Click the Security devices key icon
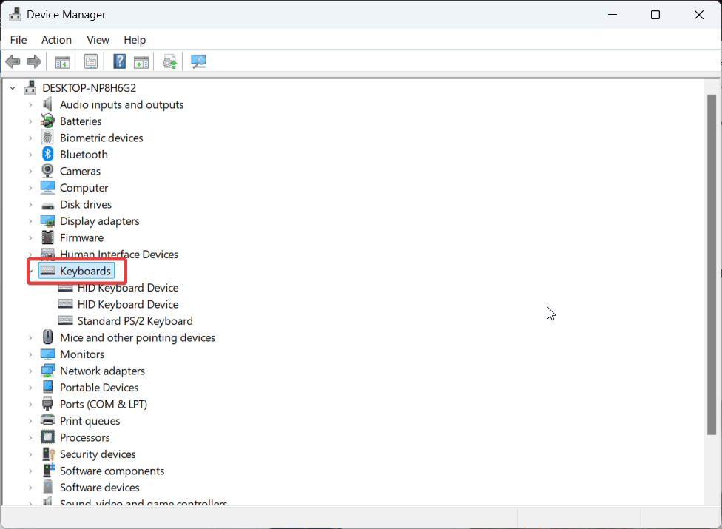The width and height of the screenshot is (722, 529). 48,454
